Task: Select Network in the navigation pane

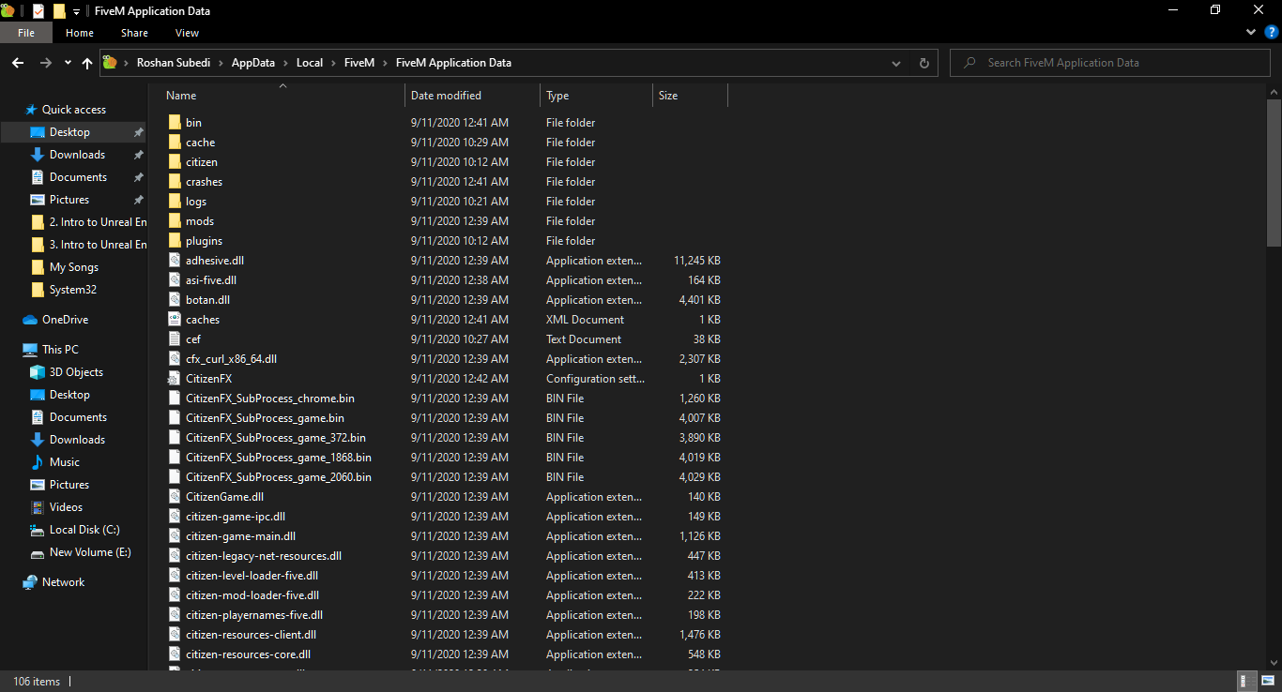Action: (x=63, y=582)
